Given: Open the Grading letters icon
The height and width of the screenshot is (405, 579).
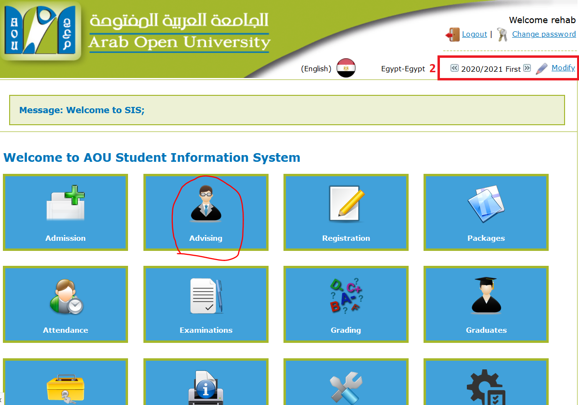Looking at the screenshot, I should tap(346, 295).
